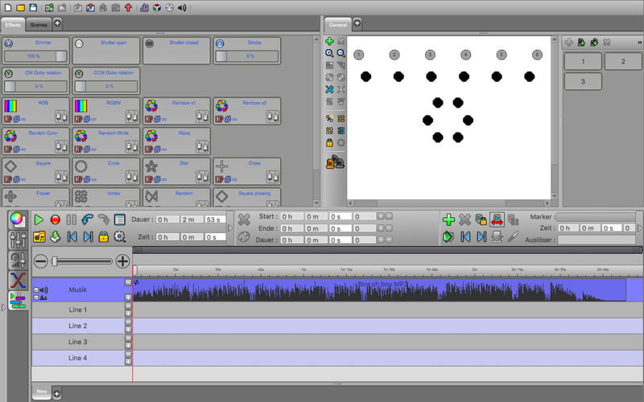Screen dimensions: 644x402
Task: Switch to the Scenes tab
Action: (x=39, y=25)
